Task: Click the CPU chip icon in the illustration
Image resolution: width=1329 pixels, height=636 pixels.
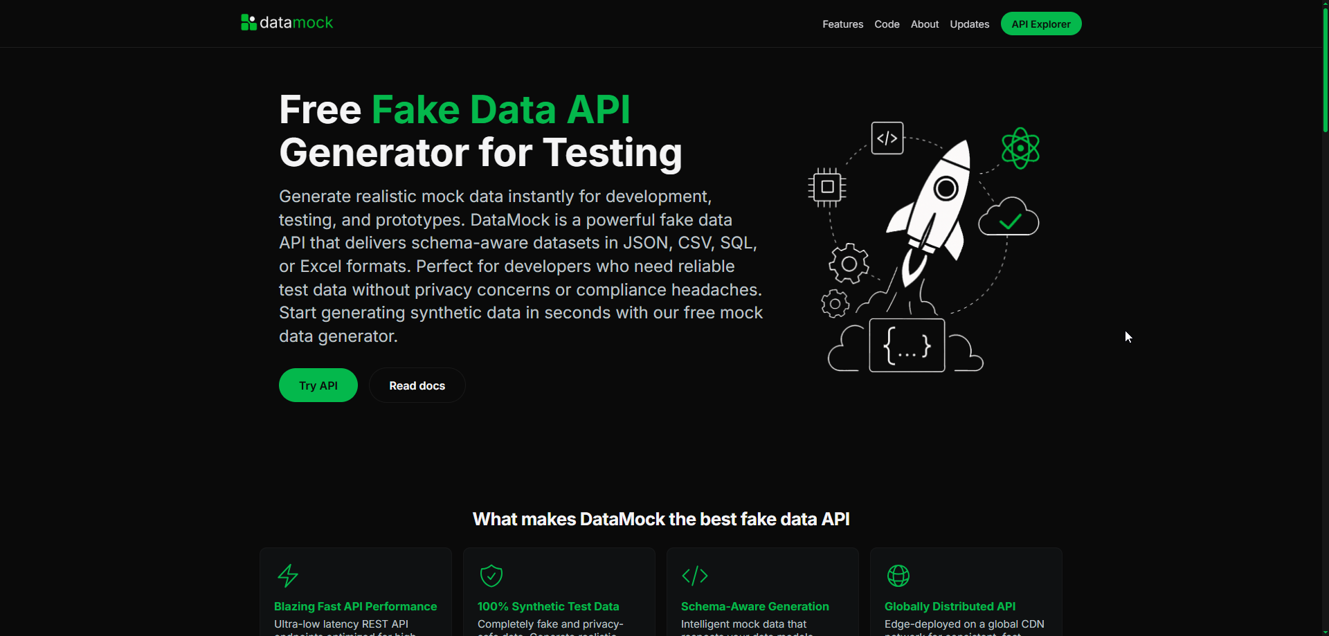Action: click(826, 187)
